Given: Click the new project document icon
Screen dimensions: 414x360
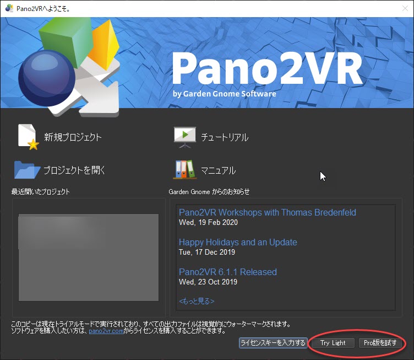Looking at the screenshot, I should click(x=28, y=137).
